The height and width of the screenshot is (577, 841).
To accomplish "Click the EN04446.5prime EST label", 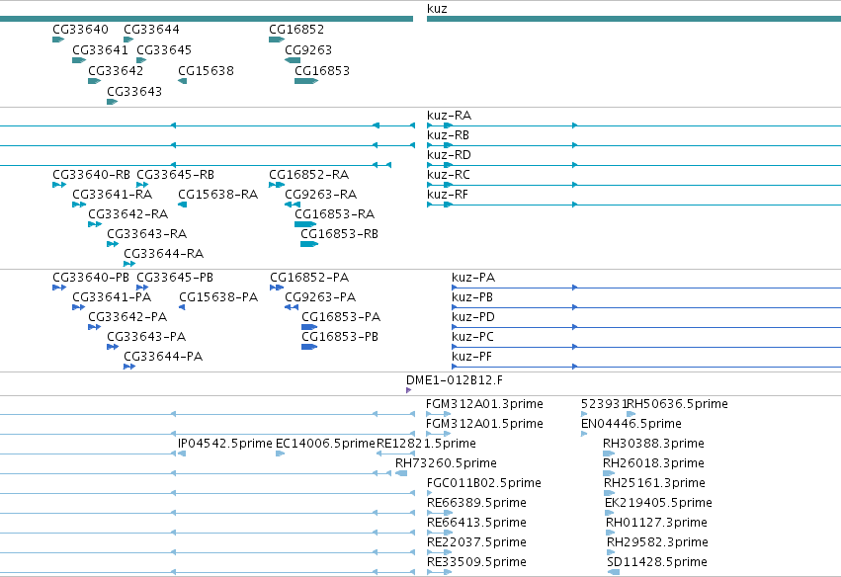I will point(631,424).
